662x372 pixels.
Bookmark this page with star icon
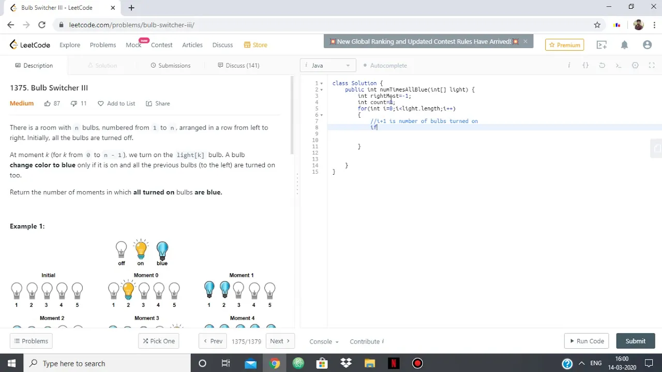click(597, 25)
